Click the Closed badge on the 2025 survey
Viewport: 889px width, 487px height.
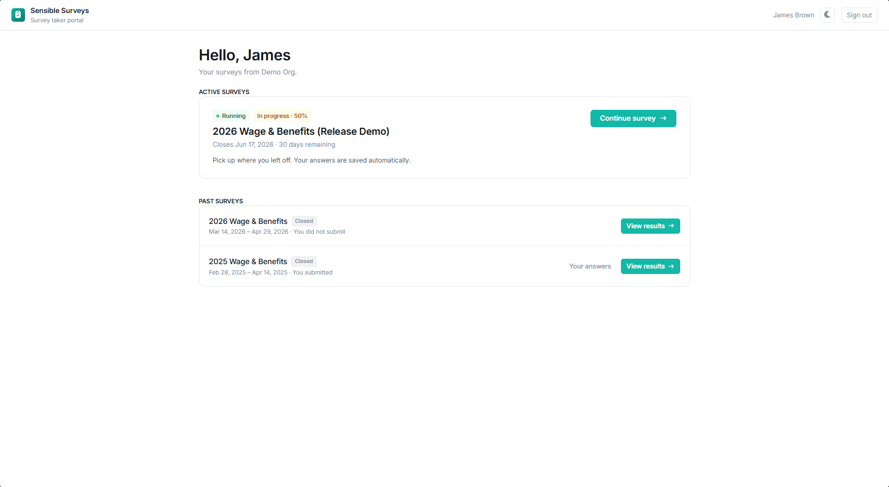coord(304,261)
